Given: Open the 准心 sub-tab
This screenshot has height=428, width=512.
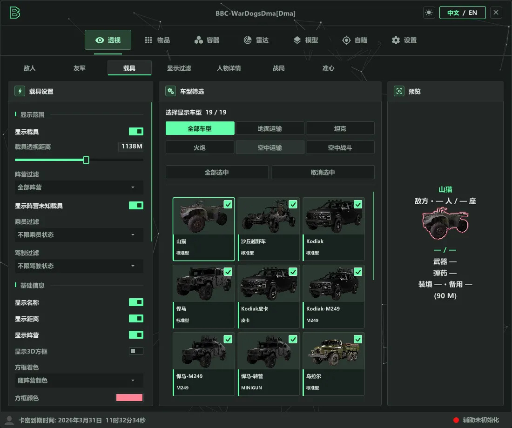Looking at the screenshot, I should point(328,68).
